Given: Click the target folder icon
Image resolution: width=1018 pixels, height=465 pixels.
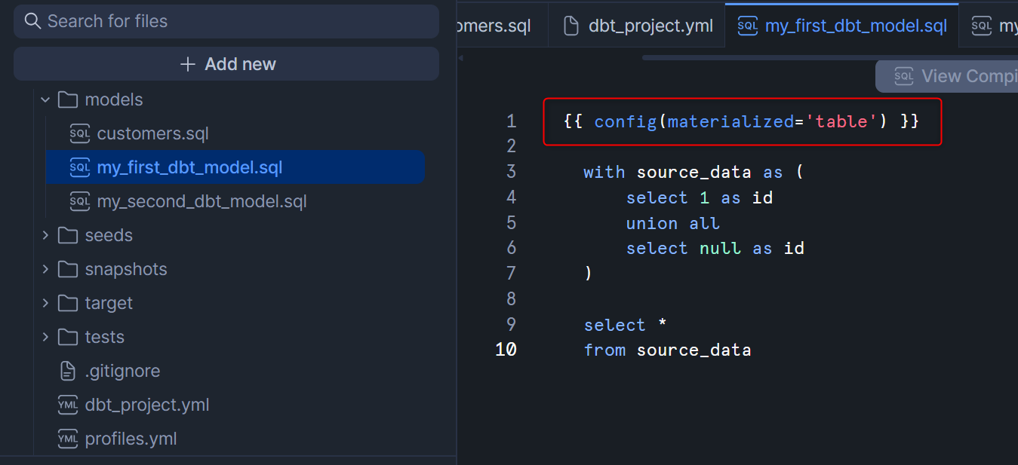Looking at the screenshot, I should 68,303.
